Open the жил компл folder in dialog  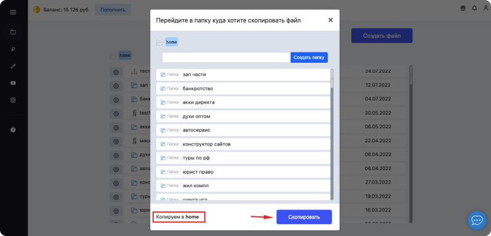tap(243, 186)
